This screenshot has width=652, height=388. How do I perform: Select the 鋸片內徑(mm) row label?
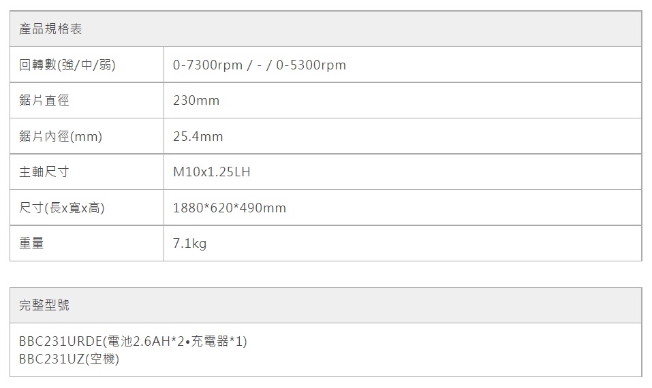[61, 137]
